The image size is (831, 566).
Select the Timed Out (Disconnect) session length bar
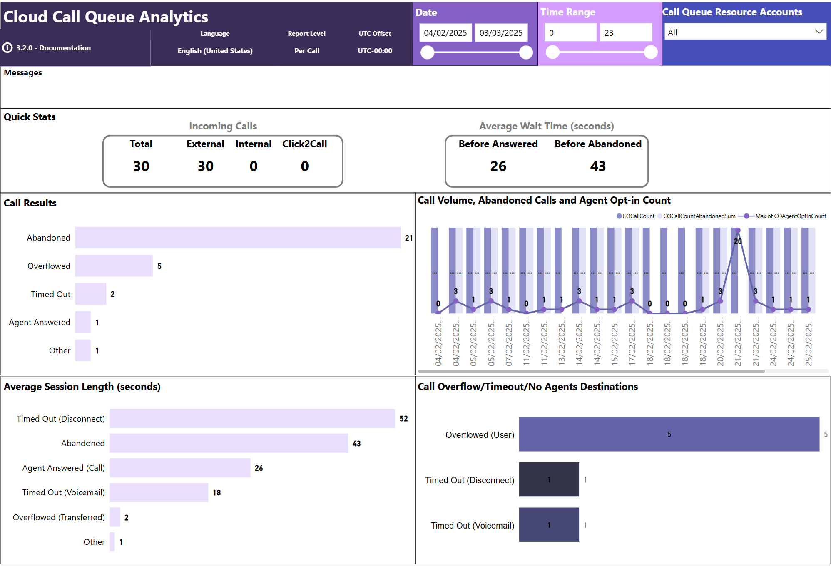(252, 418)
